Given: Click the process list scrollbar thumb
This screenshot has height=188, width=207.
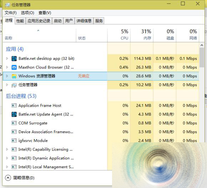Looking at the screenshot, I should coord(202,57).
